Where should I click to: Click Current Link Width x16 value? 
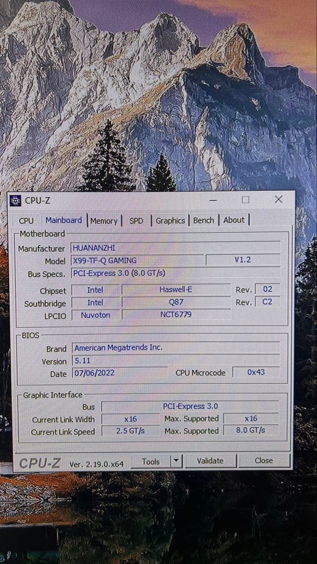(x=131, y=419)
